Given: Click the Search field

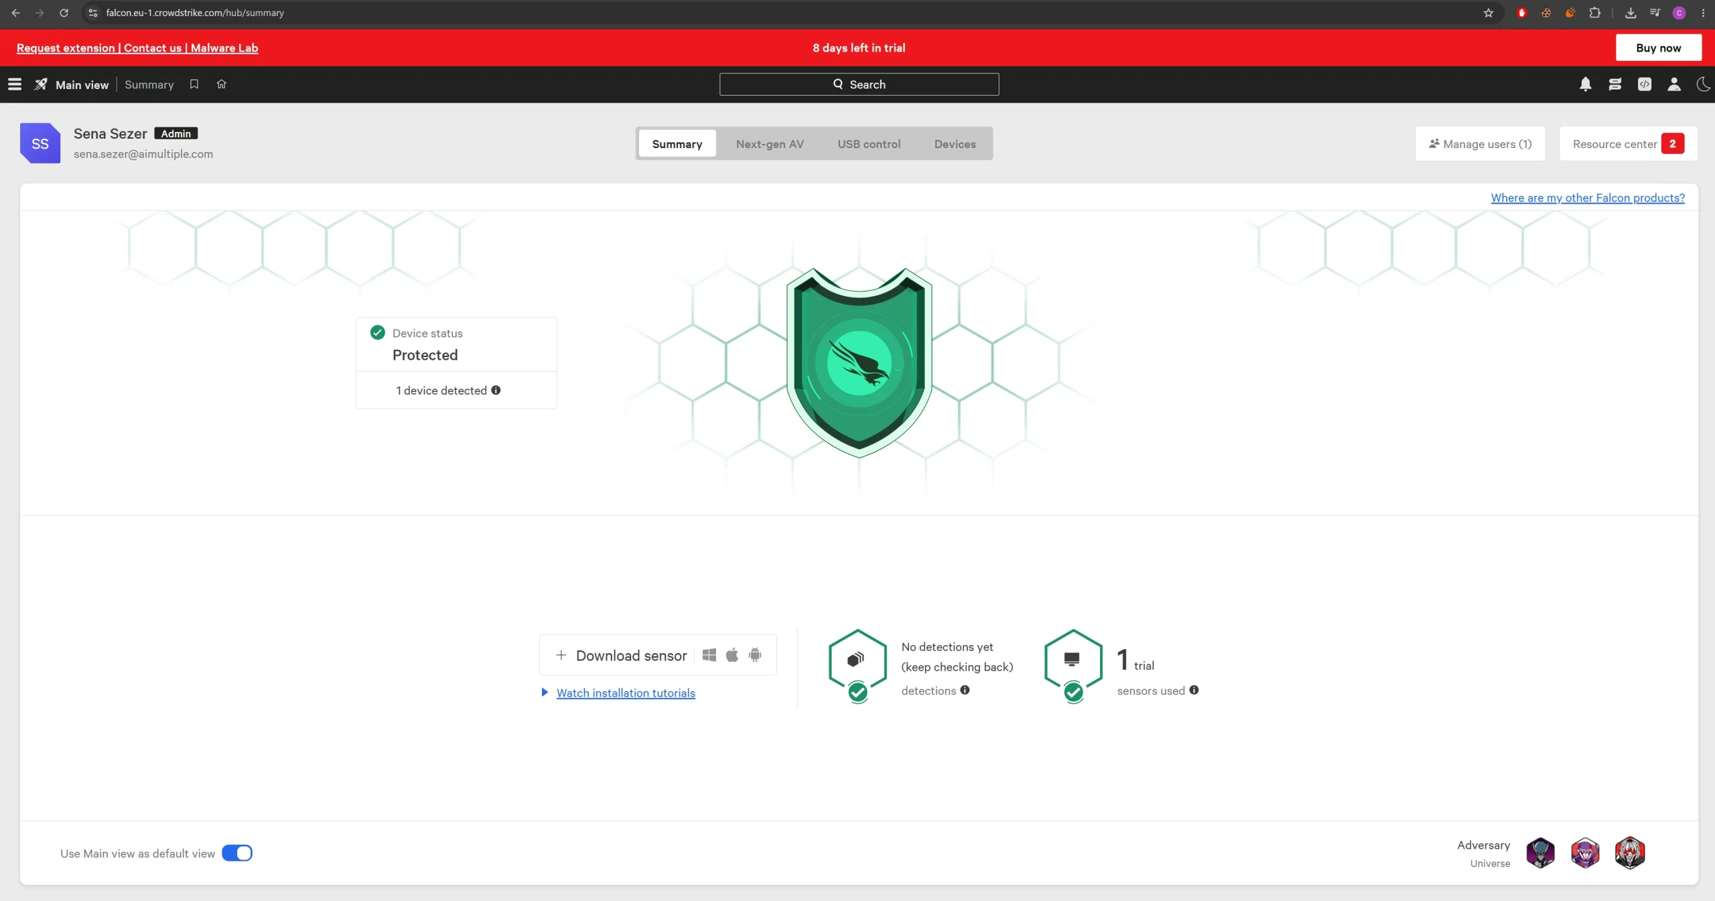Looking at the screenshot, I should 859,84.
